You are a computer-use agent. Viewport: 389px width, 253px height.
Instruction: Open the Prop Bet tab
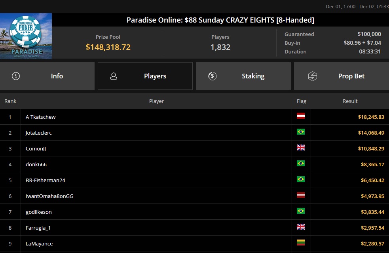(351, 76)
